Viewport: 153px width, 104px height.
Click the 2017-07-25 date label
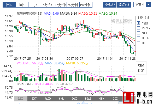[x=22, y=59]
